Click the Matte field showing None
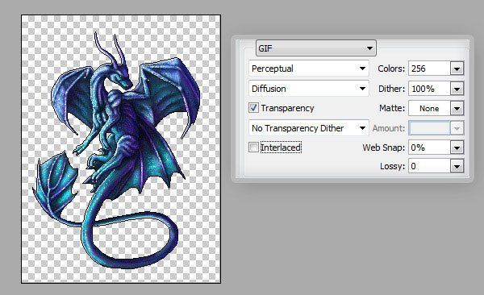This screenshot has width=484, height=295. coord(429,108)
